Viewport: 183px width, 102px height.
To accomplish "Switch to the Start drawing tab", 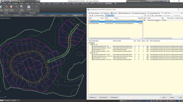I will coord(2,15).
